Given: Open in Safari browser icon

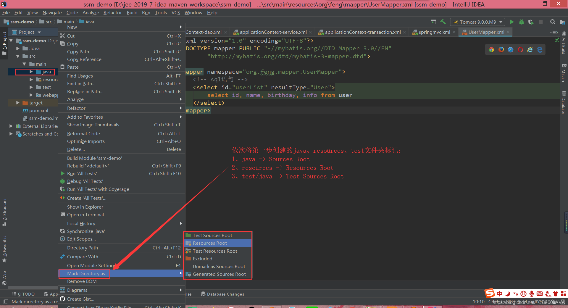Looking at the screenshot, I should tap(511, 50).
